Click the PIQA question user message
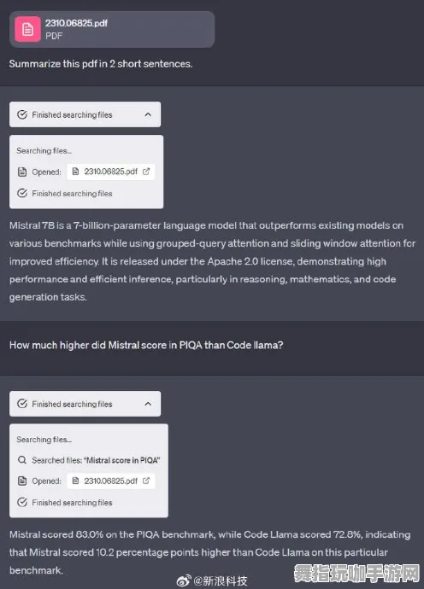 (x=146, y=345)
